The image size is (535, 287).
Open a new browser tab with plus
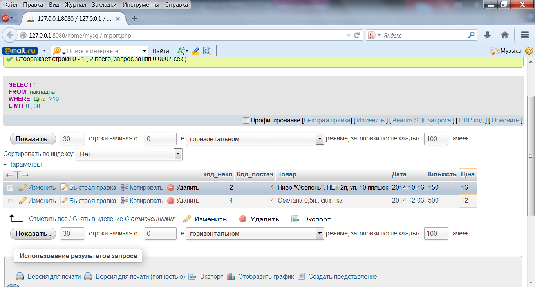[x=134, y=18]
